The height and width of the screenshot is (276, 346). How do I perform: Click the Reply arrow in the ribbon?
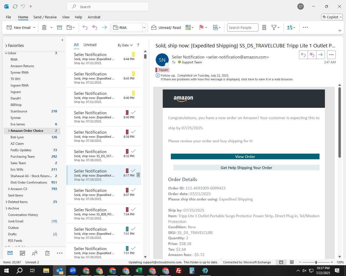pos(85,27)
